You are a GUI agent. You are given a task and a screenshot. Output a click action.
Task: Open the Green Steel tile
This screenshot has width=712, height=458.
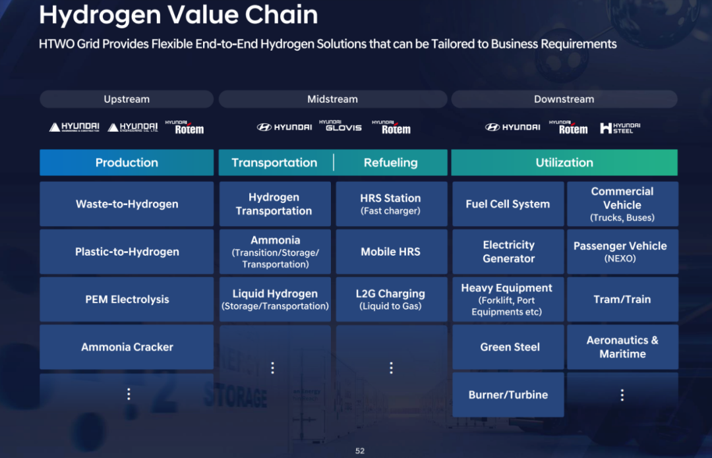click(510, 347)
